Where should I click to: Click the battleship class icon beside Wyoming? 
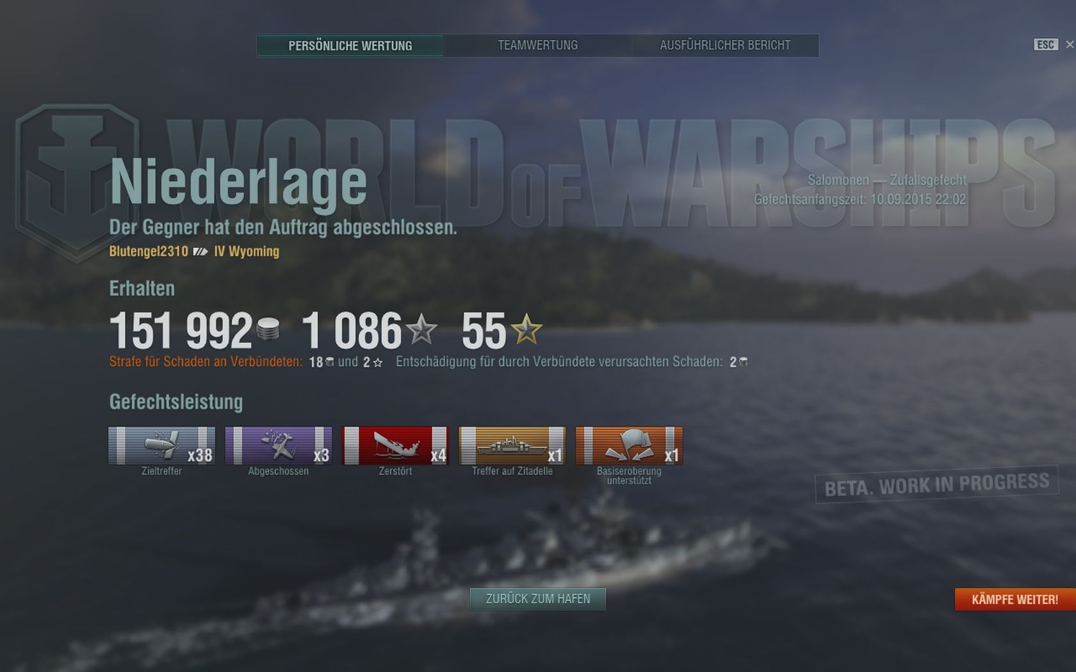pos(200,252)
